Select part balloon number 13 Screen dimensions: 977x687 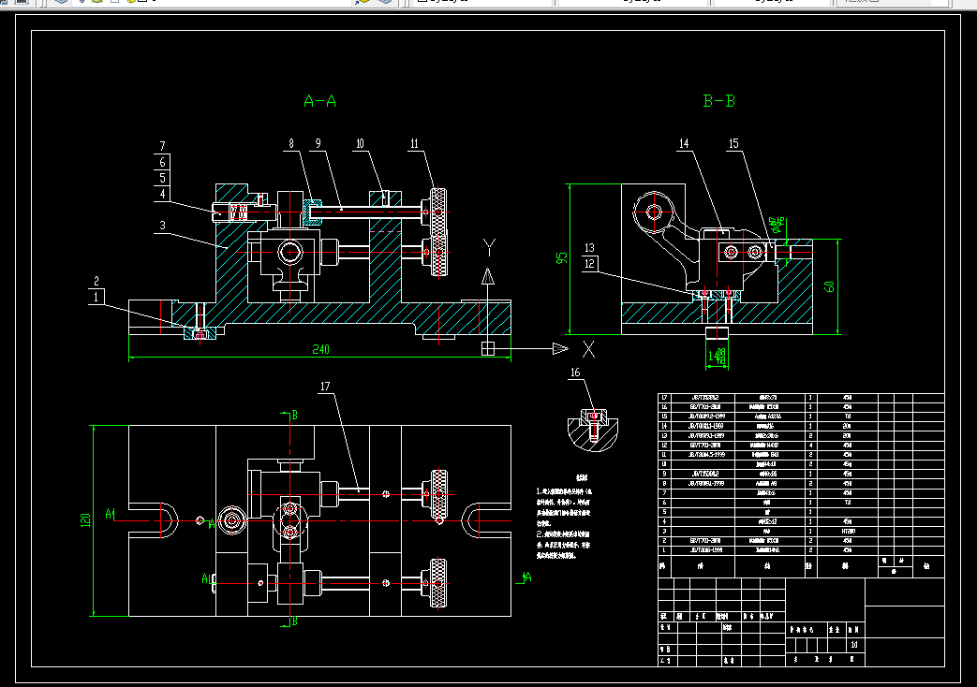coord(589,248)
